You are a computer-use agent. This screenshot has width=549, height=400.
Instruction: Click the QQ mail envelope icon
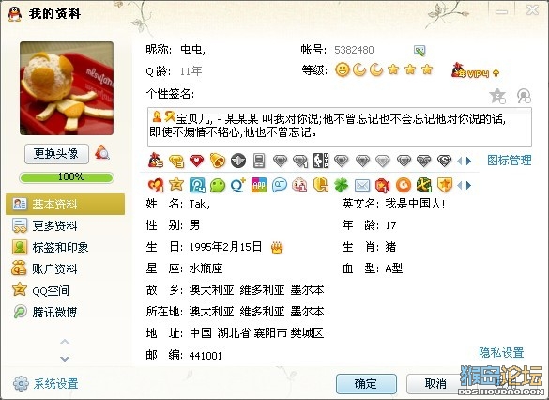(361, 185)
